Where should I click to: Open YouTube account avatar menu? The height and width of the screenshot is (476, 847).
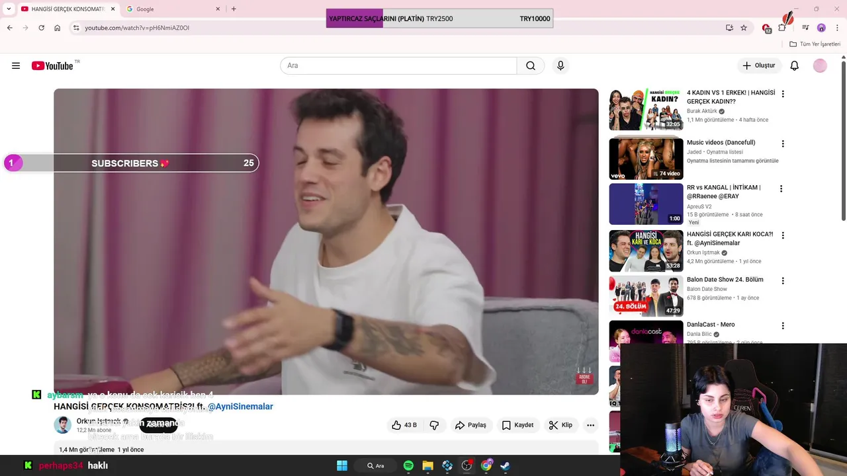click(x=820, y=65)
